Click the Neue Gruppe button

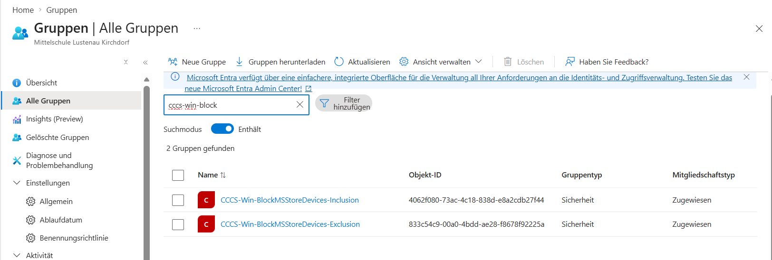point(197,62)
